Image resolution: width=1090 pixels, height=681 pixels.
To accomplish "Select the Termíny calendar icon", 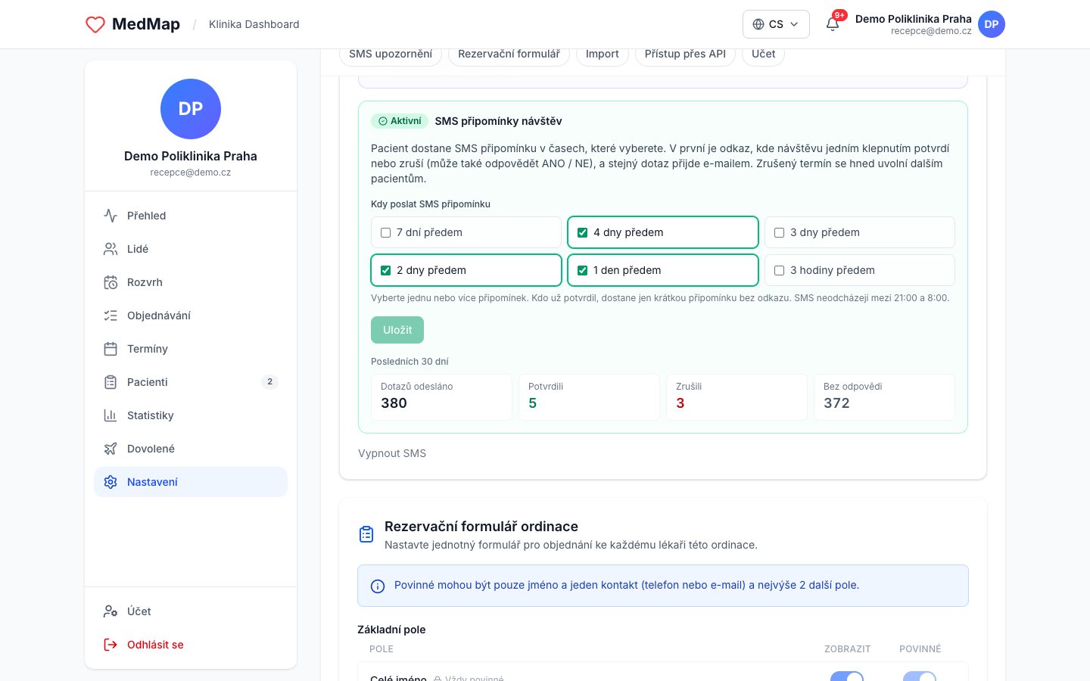I will tap(111, 349).
